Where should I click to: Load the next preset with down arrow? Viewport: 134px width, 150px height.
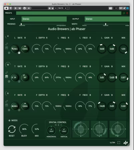(53, 8)
